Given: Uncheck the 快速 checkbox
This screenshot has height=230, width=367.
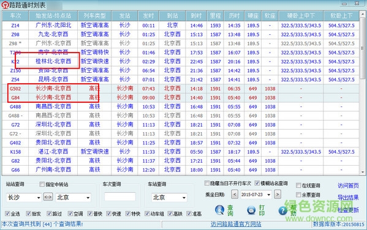Looking at the screenshot, I should click(x=108, y=213).
